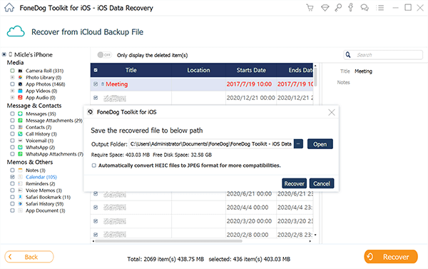
Task: Uncheck the 2020/12/21 event row checkbox
Action: tap(96, 98)
